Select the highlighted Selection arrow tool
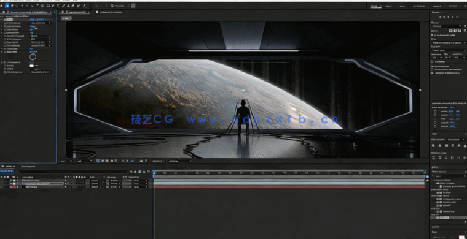Screen dimensions: 467x239 pos(7,6)
